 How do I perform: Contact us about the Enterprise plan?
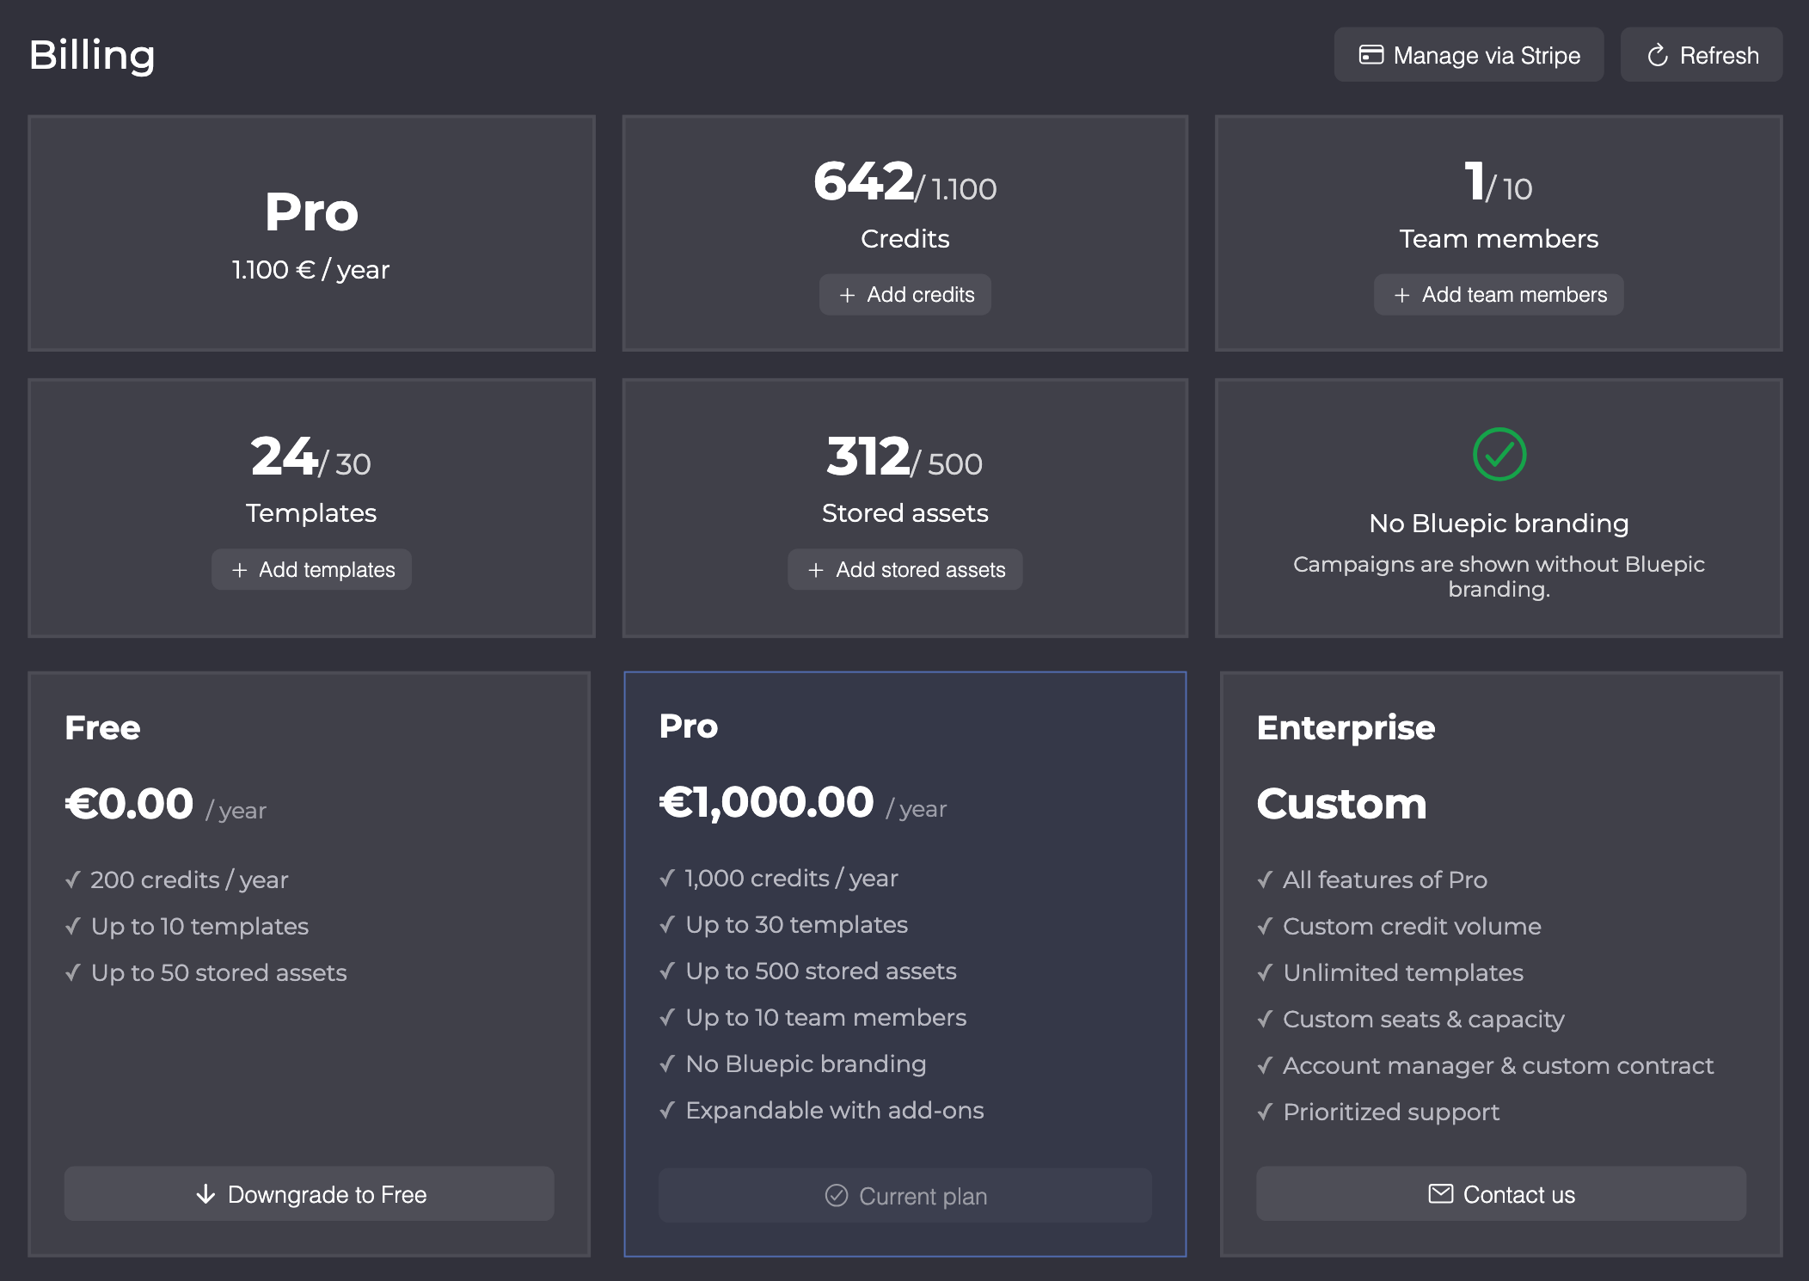click(x=1501, y=1193)
